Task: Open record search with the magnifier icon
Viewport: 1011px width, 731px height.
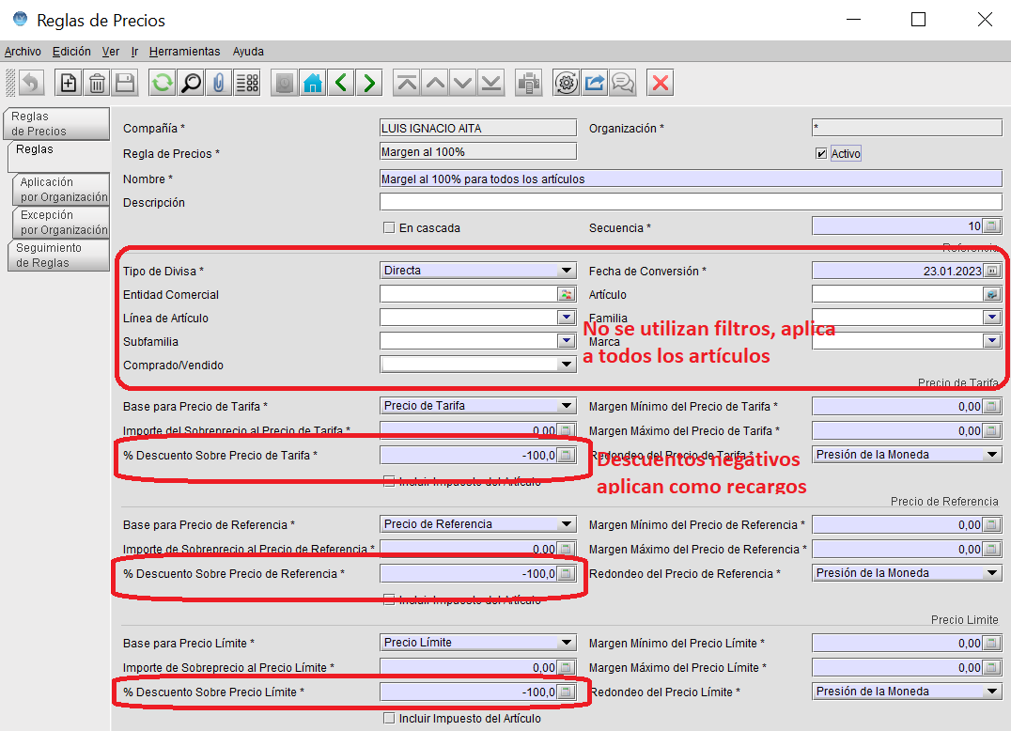Action: [191, 83]
